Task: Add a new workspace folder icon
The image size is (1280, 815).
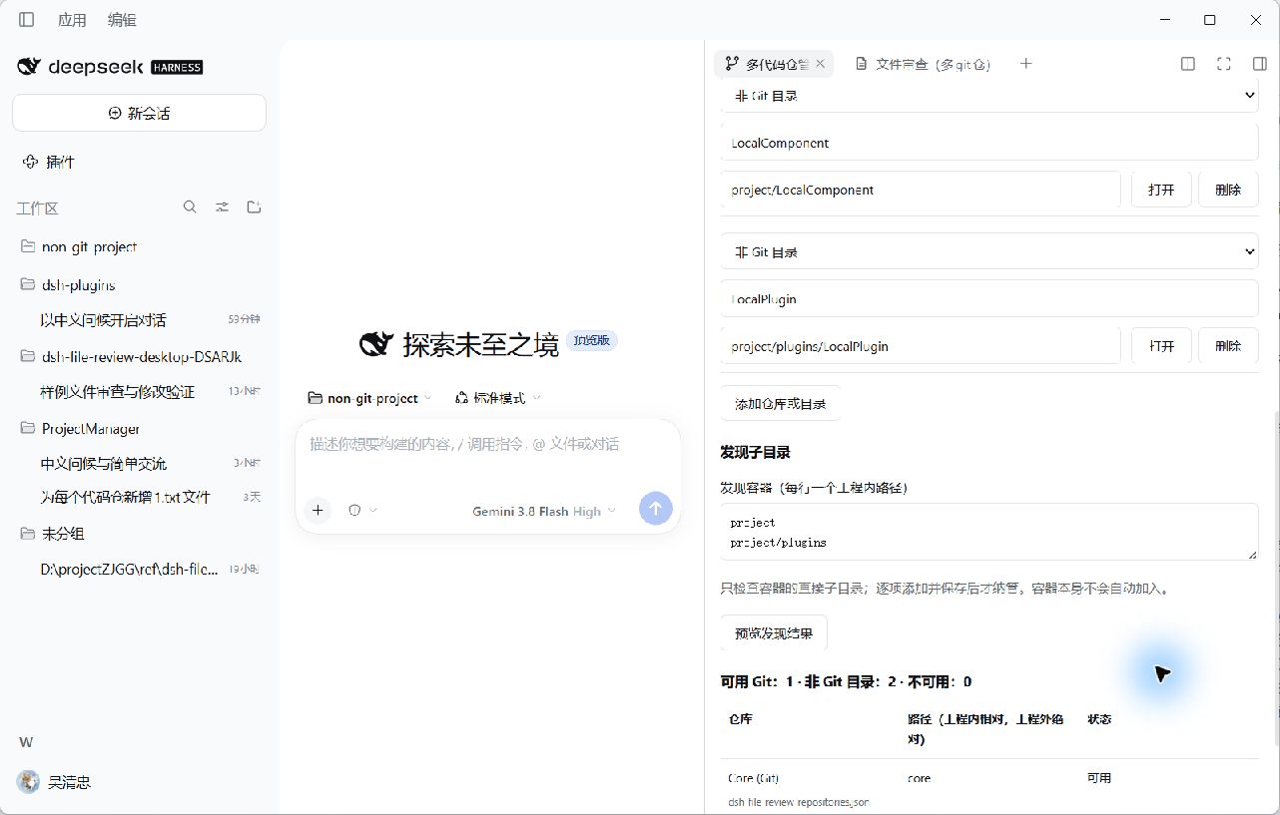Action: pyautogui.click(x=255, y=207)
